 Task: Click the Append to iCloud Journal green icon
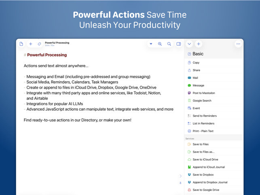click(189, 167)
